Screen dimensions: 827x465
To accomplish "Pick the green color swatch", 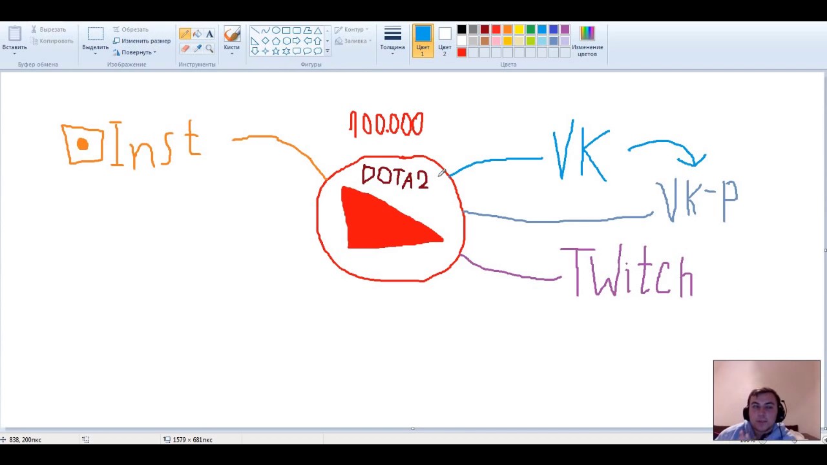I will [x=530, y=30].
